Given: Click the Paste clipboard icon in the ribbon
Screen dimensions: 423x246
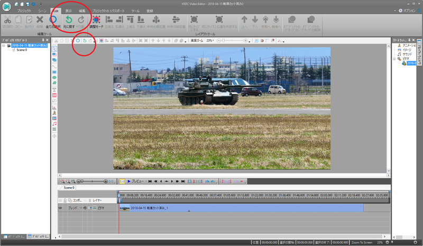Looking at the screenshot, I should pos(29,20).
